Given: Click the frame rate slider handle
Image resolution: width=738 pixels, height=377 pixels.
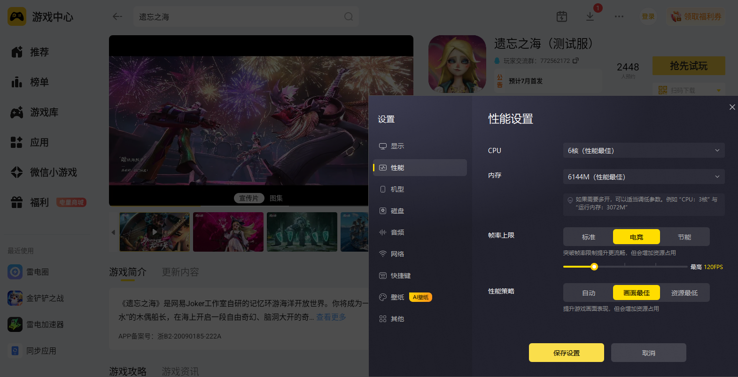Looking at the screenshot, I should click(594, 267).
